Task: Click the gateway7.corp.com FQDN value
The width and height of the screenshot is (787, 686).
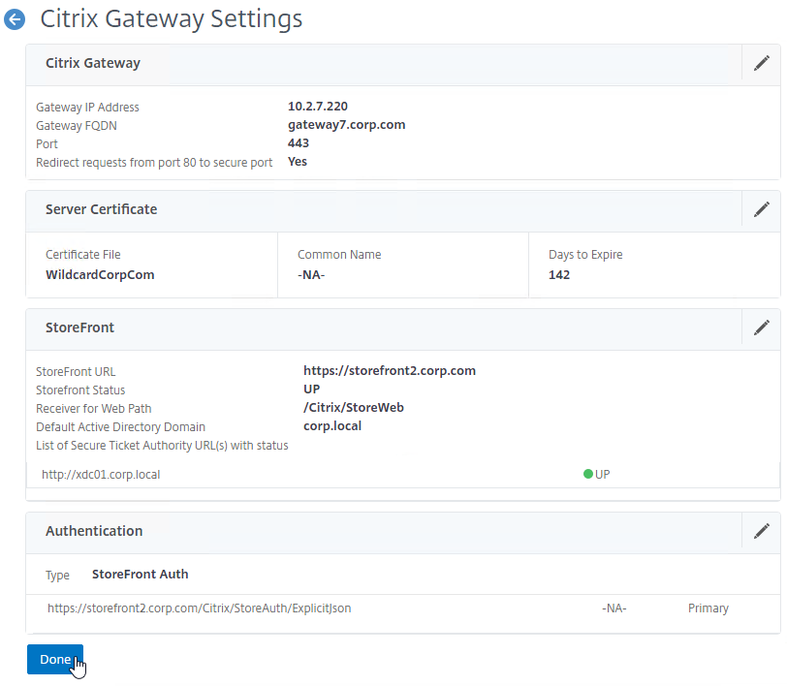Action: (346, 125)
